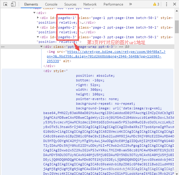
Task: Click the "pointer-events: none;" style text
Action: [x=97, y=99]
